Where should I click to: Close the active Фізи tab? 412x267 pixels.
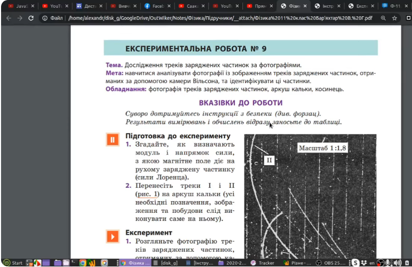click(x=305, y=6)
